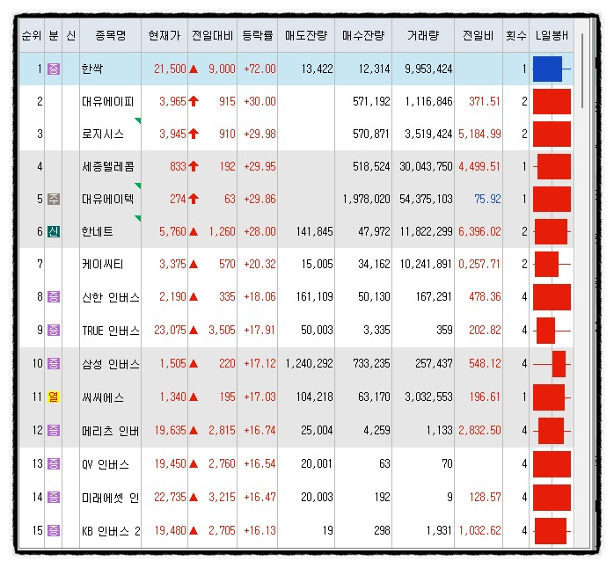This screenshot has height=568, width=614.
Task: Sort by the 매도잔량 column header
Action: coord(306,36)
